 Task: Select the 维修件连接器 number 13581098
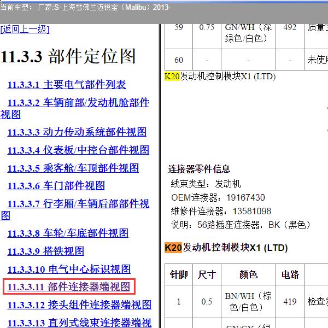[x=252, y=211]
